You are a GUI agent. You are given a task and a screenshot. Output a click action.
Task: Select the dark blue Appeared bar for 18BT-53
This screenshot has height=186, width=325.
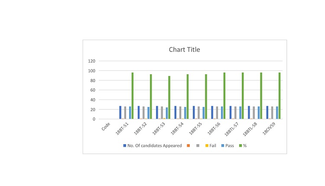157,113
